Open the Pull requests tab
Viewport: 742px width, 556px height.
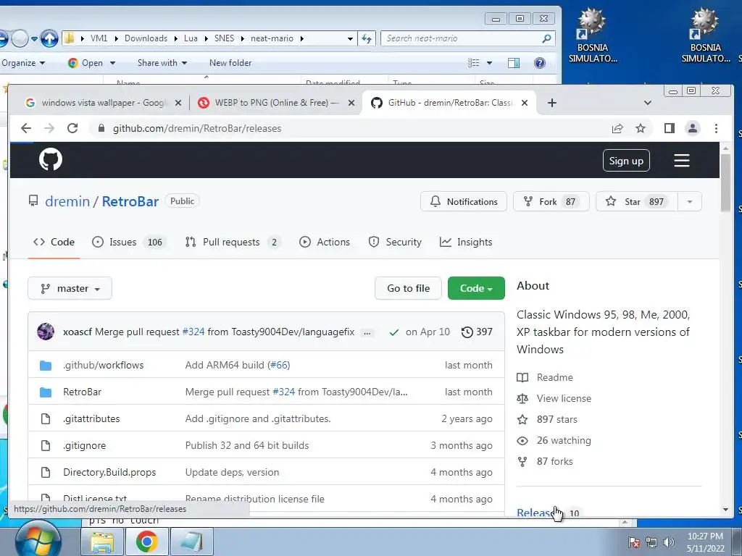click(x=233, y=242)
